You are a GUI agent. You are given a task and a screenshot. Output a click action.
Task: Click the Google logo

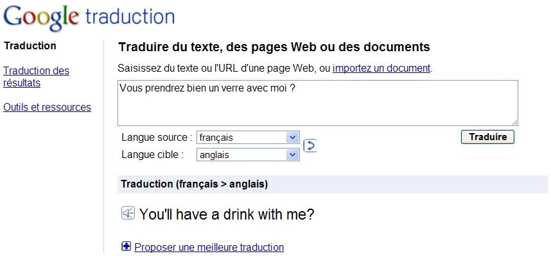42,17
